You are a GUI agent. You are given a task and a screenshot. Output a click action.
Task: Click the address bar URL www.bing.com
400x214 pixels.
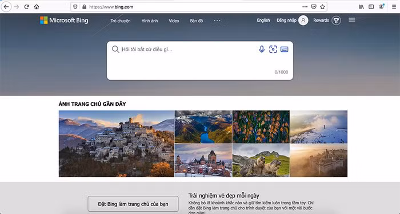111,7
